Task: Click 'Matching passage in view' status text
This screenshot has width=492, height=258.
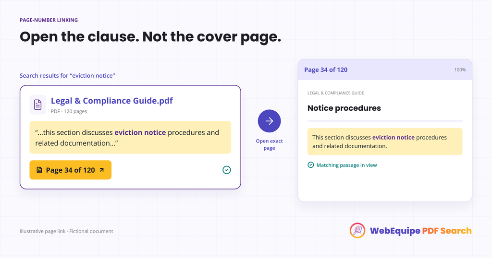Action: [x=347, y=165]
